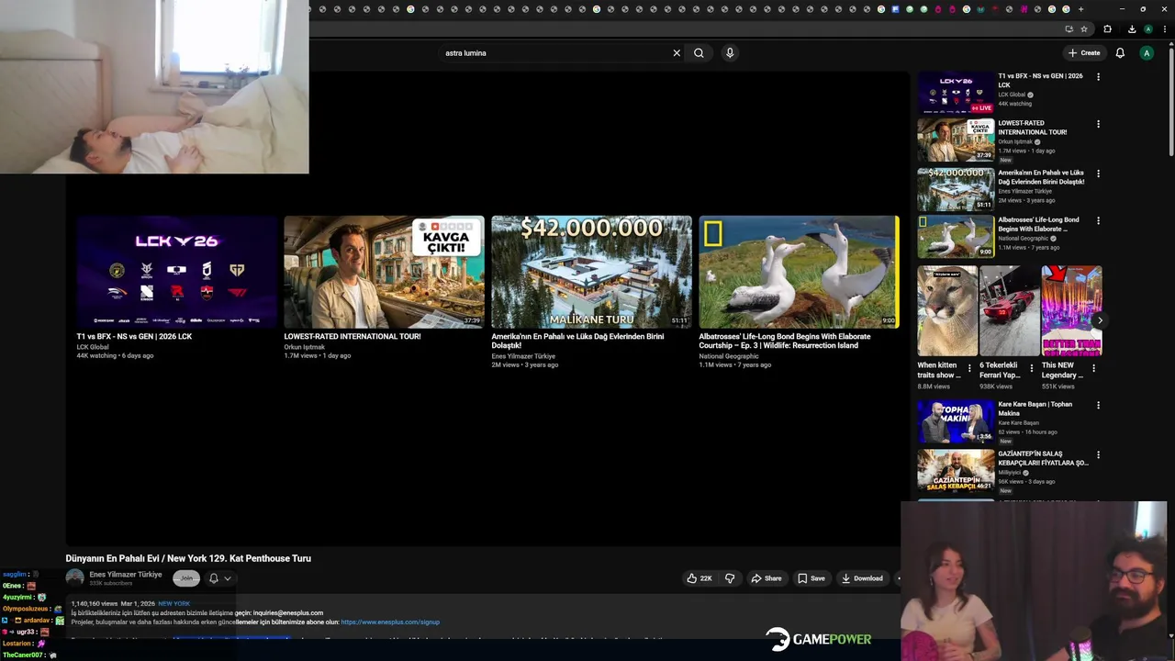
Task: Open options for Kare Kare Başarı sidebar video
Action: [x=1098, y=406]
